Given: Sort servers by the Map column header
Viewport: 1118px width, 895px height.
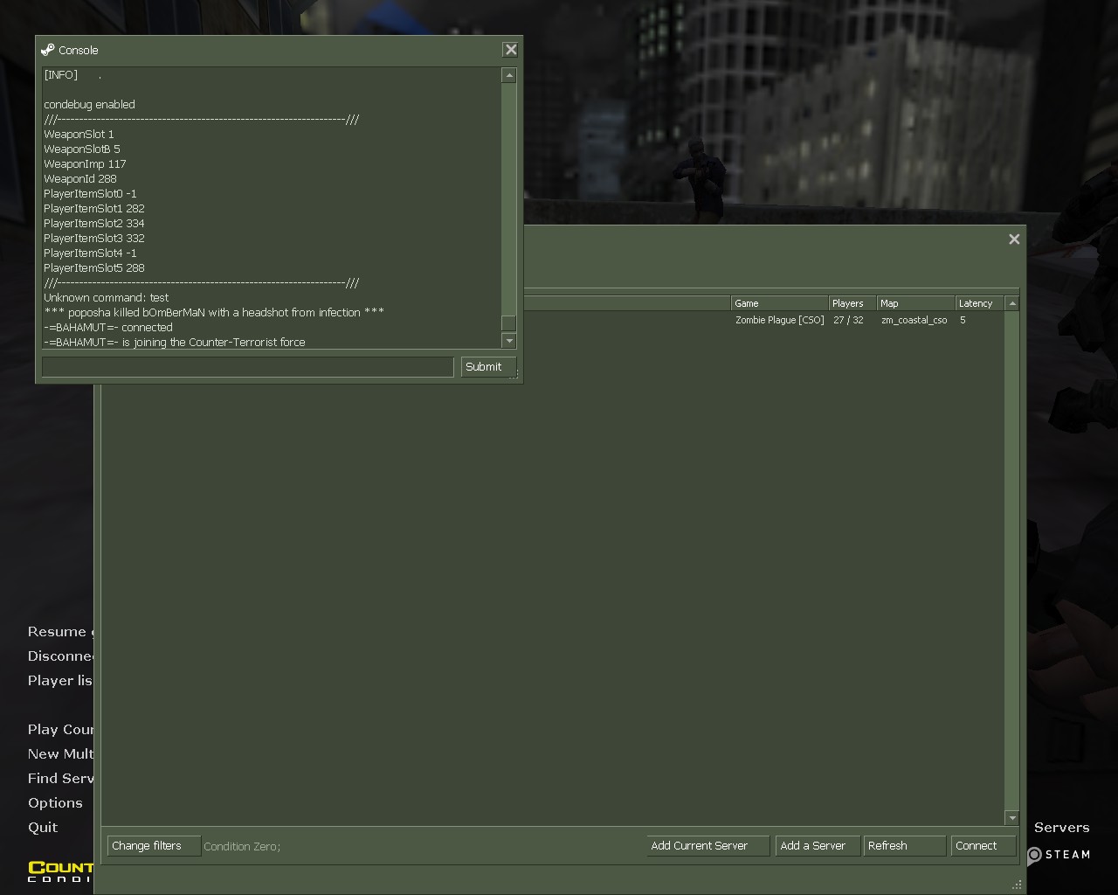Looking at the screenshot, I should click(914, 303).
